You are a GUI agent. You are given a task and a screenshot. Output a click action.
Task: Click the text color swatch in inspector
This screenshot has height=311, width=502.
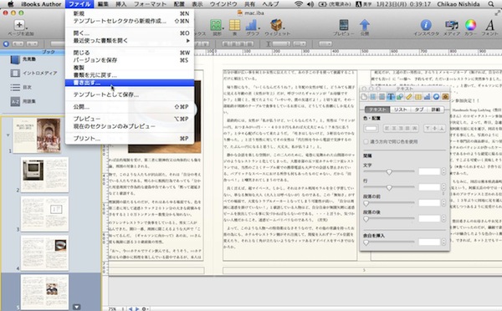[x=371, y=128]
